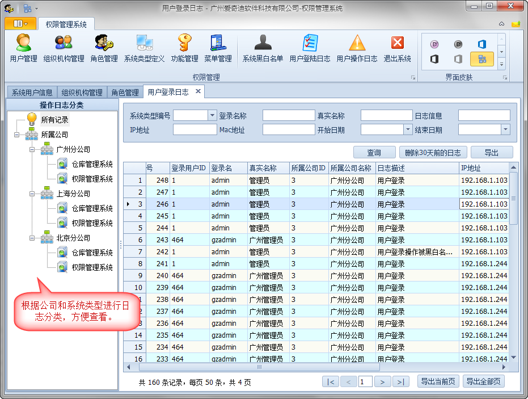The image size is (528, 399).
Task: Open 系统黑白名单 icon
Action: [263, 48]
